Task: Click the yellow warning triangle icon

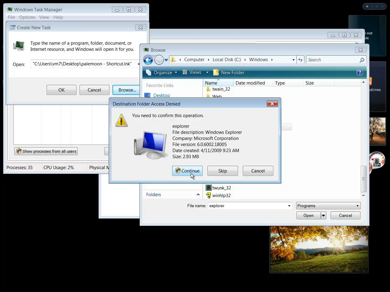Action: [x=121, y=120]
